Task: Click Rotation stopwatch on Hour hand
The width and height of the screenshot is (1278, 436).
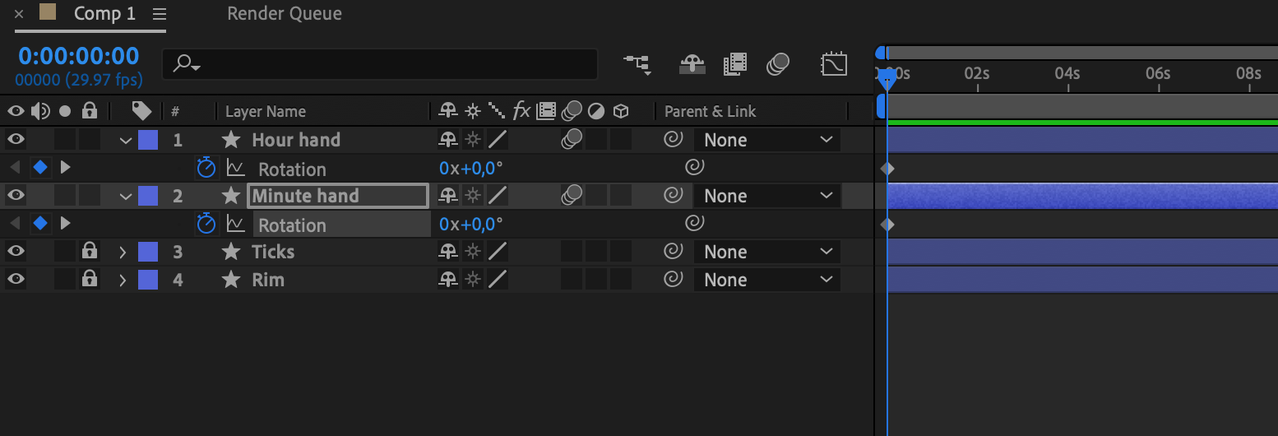Action: (206, 169)
